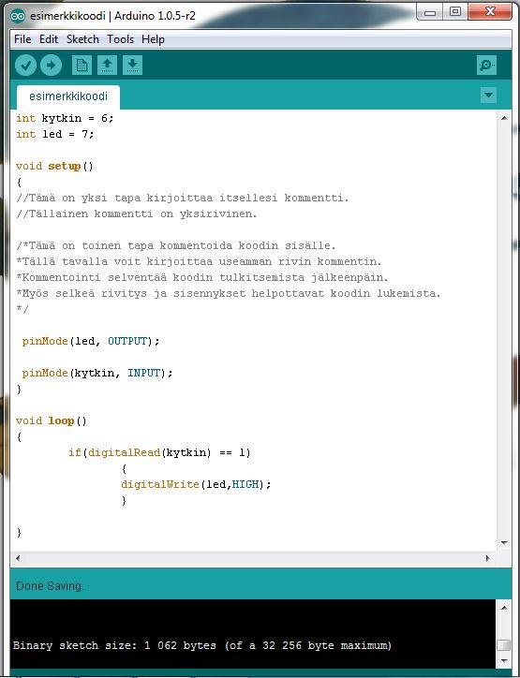Open the Serial Monitor magnifier icon
Viewport: 520px width, 678px height.
tap(486, 66)
